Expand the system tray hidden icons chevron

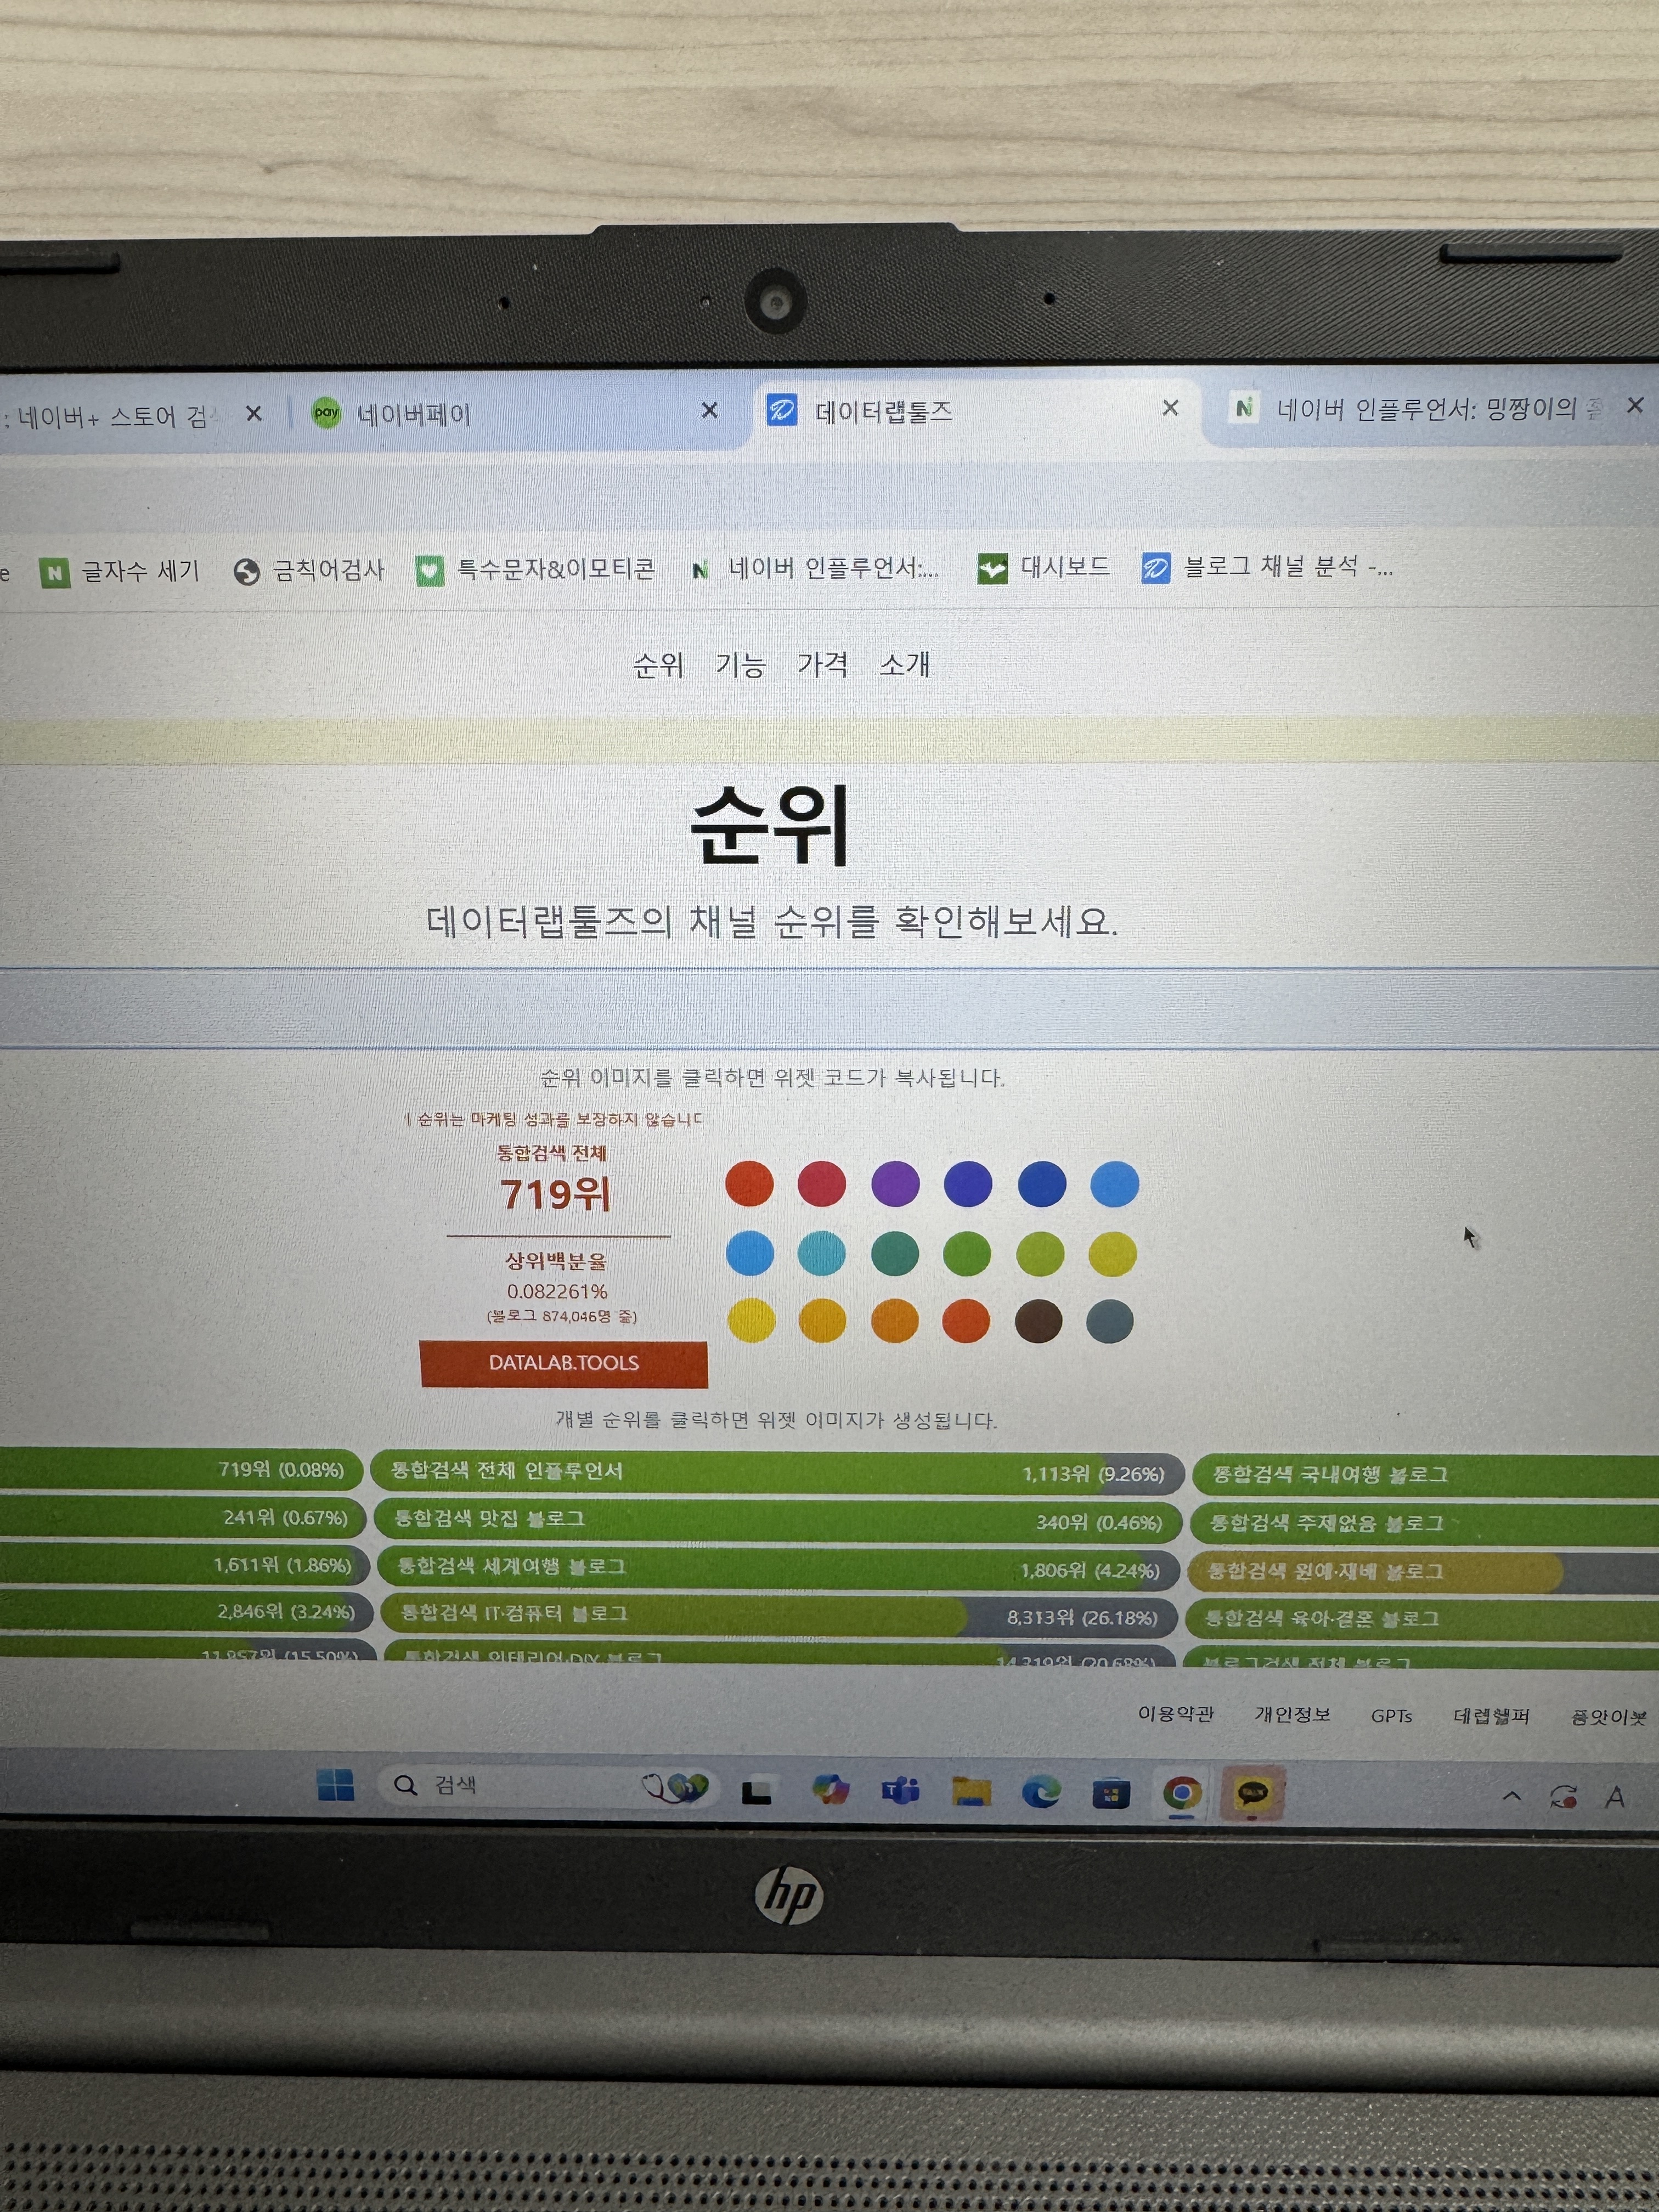click(x=1512, y=1797)
